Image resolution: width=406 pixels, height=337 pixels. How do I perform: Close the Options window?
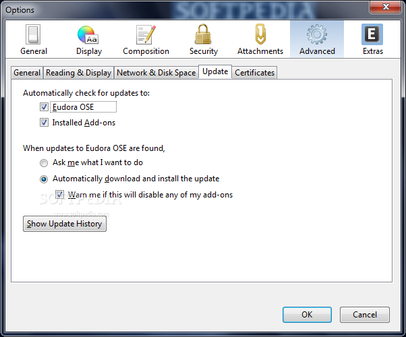pyautogui.click(x=386, y=7)
